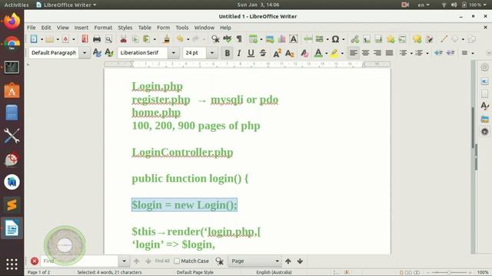Open the sidebar Navigator deck
Screen dimensions: 492x276
click(x=485, y=132)
